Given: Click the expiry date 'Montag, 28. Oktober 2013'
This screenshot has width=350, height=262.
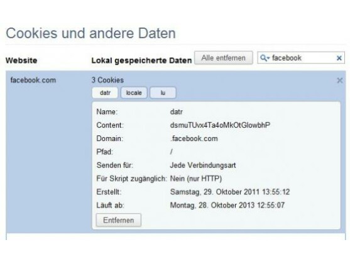Looking at the screenshot, I should click(x=212, y=205).
